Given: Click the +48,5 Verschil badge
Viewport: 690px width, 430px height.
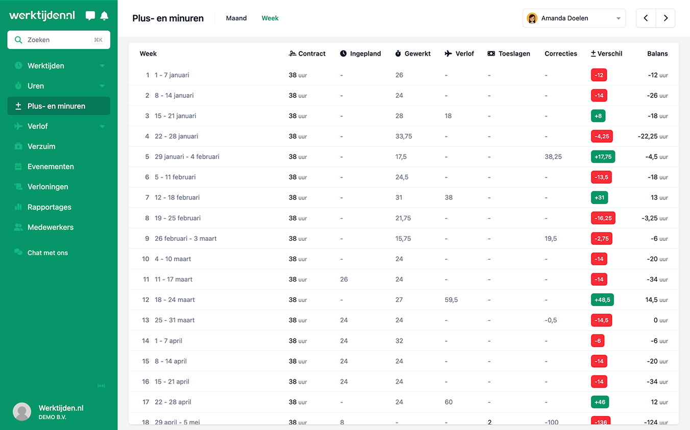Looking at the screenshot, I should pos(602,300).
